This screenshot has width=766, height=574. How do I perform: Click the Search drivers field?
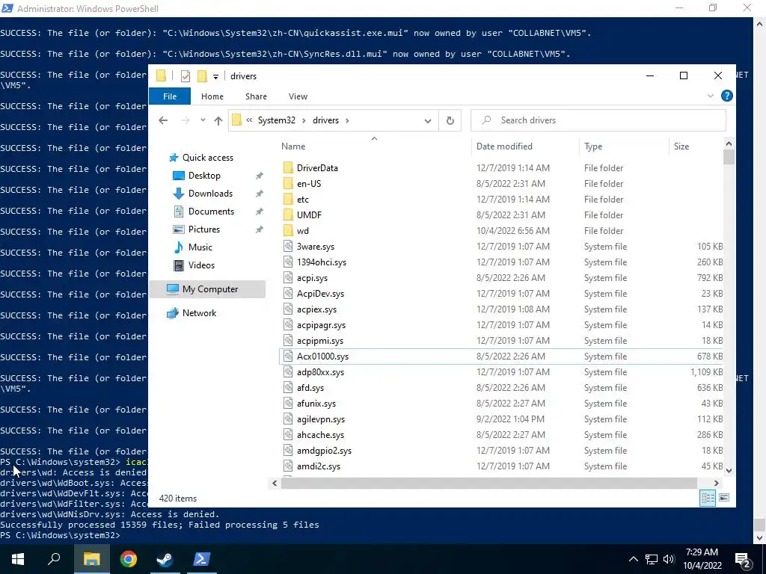pyautogui.click(x=598, y=120)
